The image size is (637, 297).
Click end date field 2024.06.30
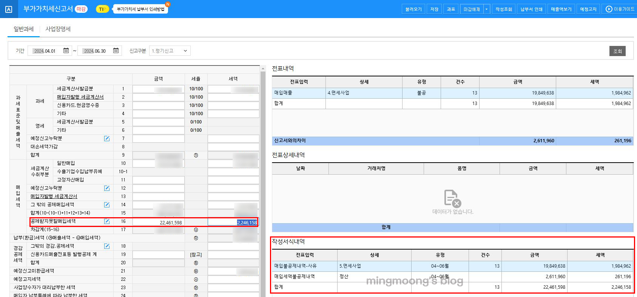coord(95,51)
